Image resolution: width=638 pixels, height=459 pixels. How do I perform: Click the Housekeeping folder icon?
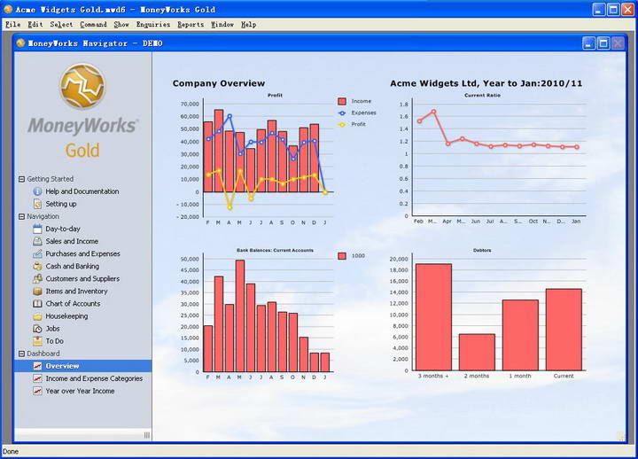[37, 316]
